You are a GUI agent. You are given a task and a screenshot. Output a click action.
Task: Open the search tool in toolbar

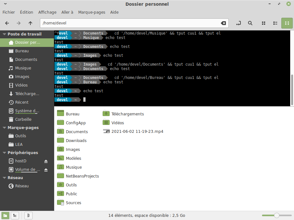pyautogui.click(x=250, y=23)
